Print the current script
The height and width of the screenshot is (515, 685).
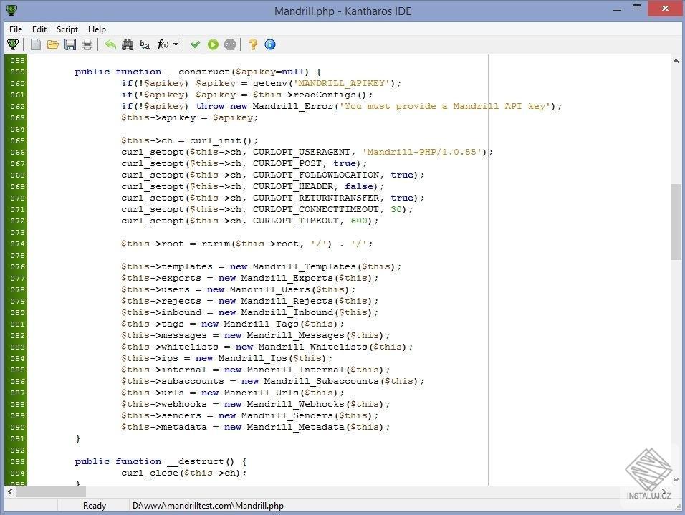click(x=87, y=44)
